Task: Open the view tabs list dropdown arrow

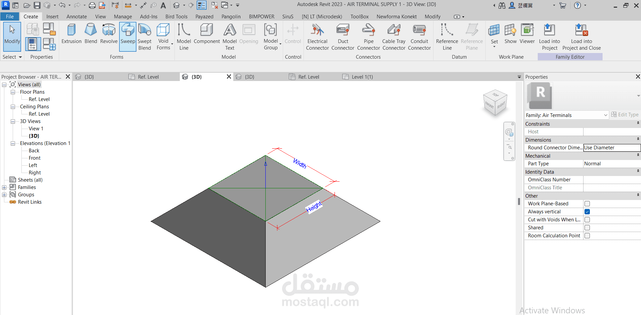Action: point(519,77)
